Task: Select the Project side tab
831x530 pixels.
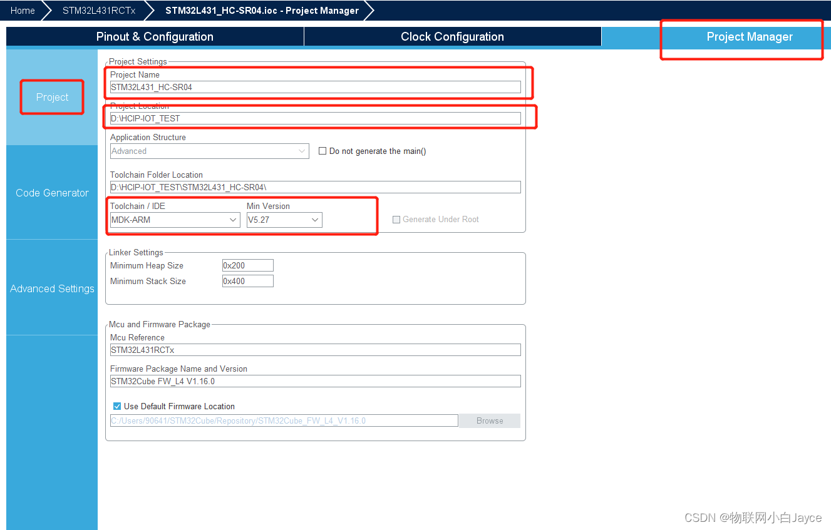Action: [52, 97]
